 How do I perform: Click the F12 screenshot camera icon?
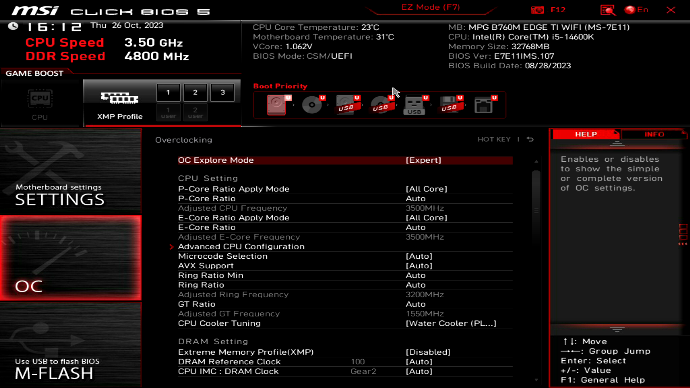[x=538, y=10]
